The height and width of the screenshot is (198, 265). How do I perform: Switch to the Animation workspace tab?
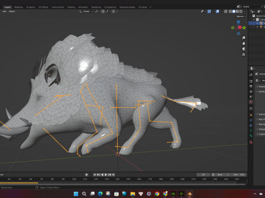[83, 7]
